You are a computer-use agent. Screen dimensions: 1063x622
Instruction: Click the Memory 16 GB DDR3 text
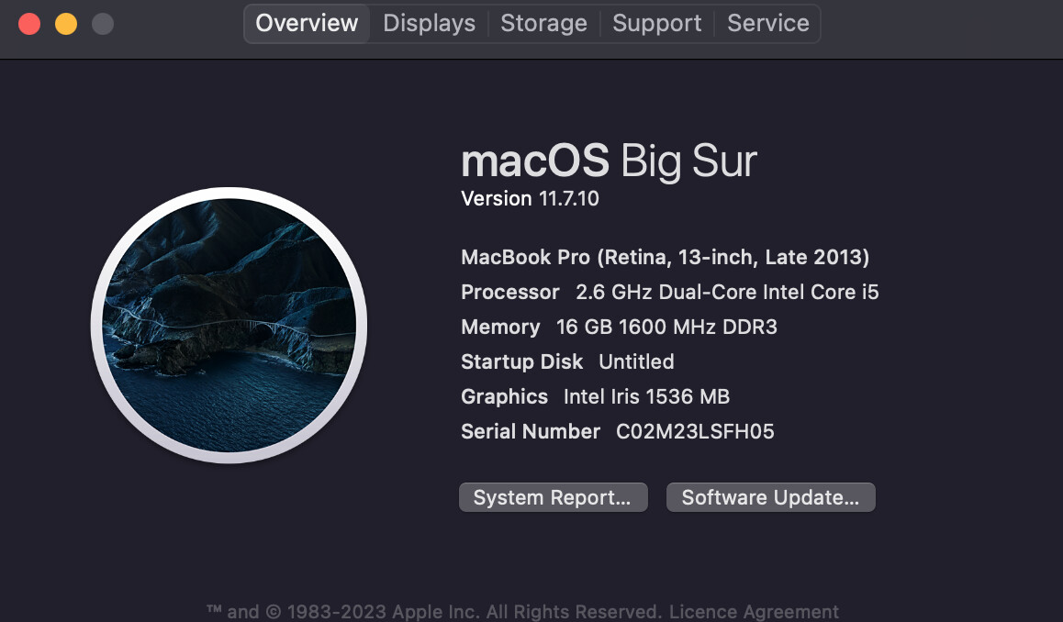(619, 327)
